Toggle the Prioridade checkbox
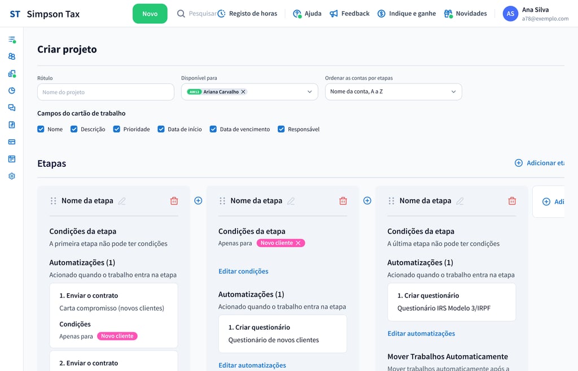 click(117, 129)
